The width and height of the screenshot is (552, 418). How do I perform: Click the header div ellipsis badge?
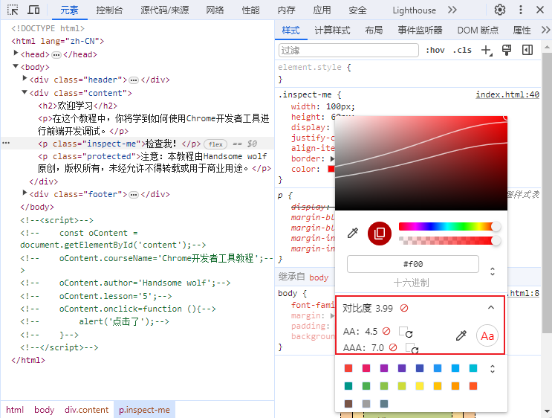(x=134, y=80)
